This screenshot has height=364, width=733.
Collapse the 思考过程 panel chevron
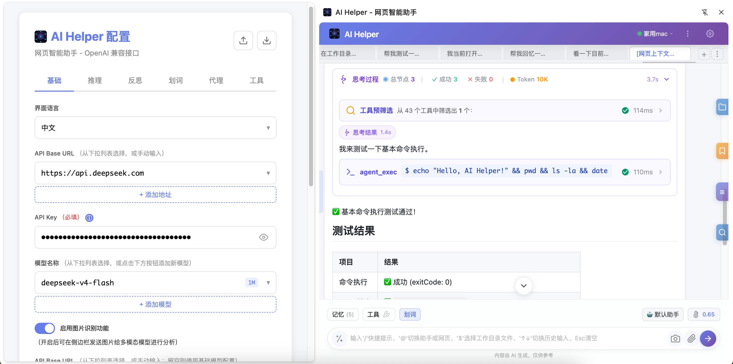(x=666, y=79)
